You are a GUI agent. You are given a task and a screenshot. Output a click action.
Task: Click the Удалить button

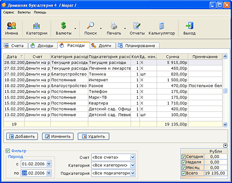[93, 137]
